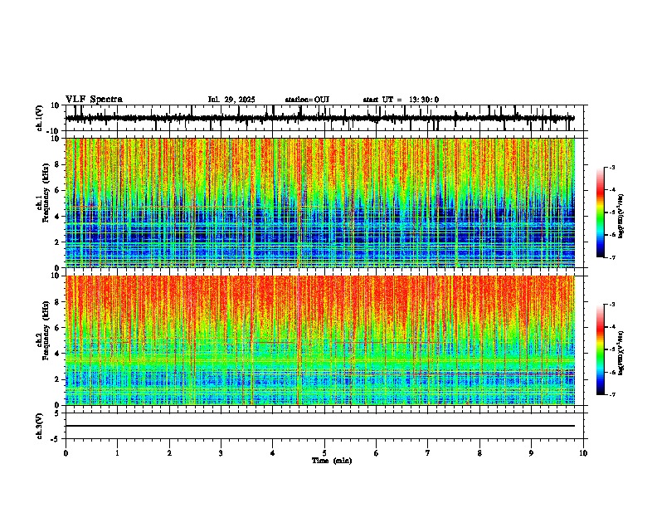Image resolution: width=657 pixels, height=508 pixels.
Task: Click the "-7" label on ch.2 color bar
Action: click(x=612, y=394)
